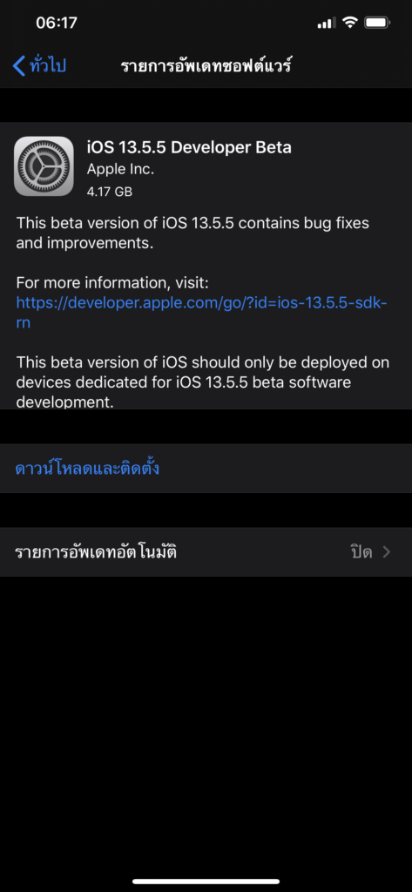Tap the 06:17 clock in status bar
The width and height of the screenshot is (412, 892).
point(57,23)
